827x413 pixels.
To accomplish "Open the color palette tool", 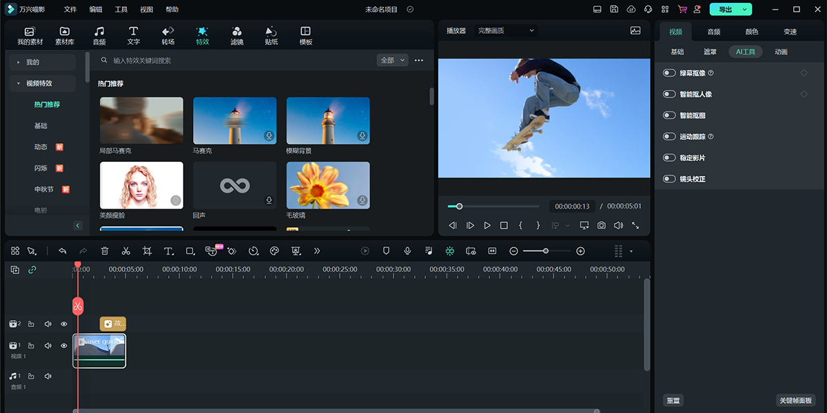I will pos(274,251).
